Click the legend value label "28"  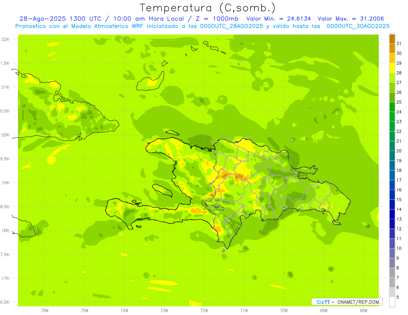click(399, 73)
